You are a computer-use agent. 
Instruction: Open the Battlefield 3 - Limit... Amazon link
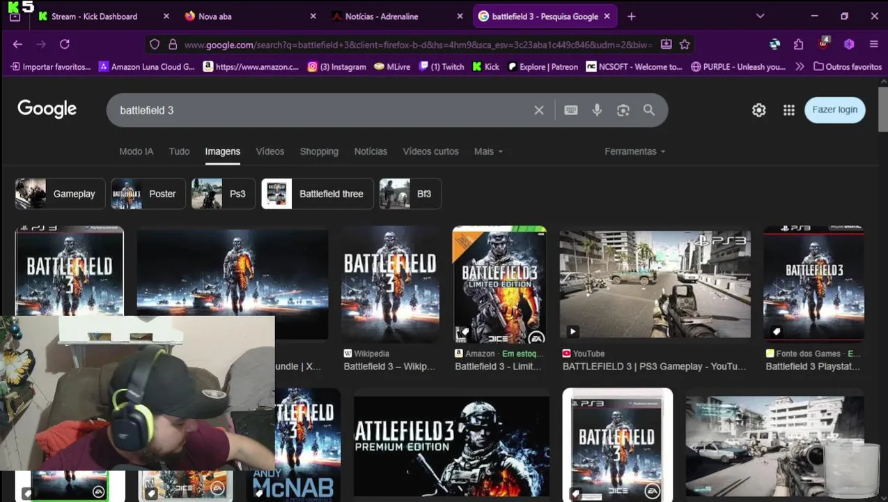click(x=498, y=367)
